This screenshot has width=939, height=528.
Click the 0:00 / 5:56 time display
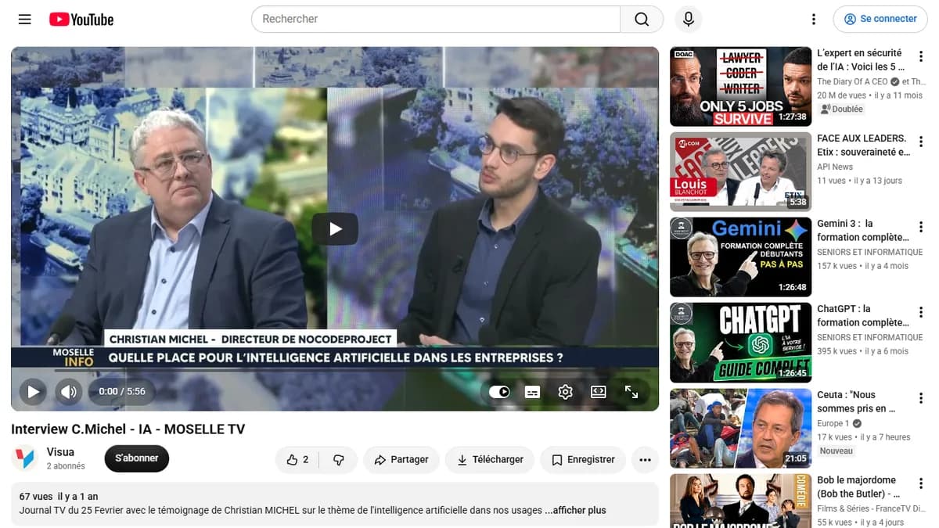pyautogui.click(x=122, y=391)
